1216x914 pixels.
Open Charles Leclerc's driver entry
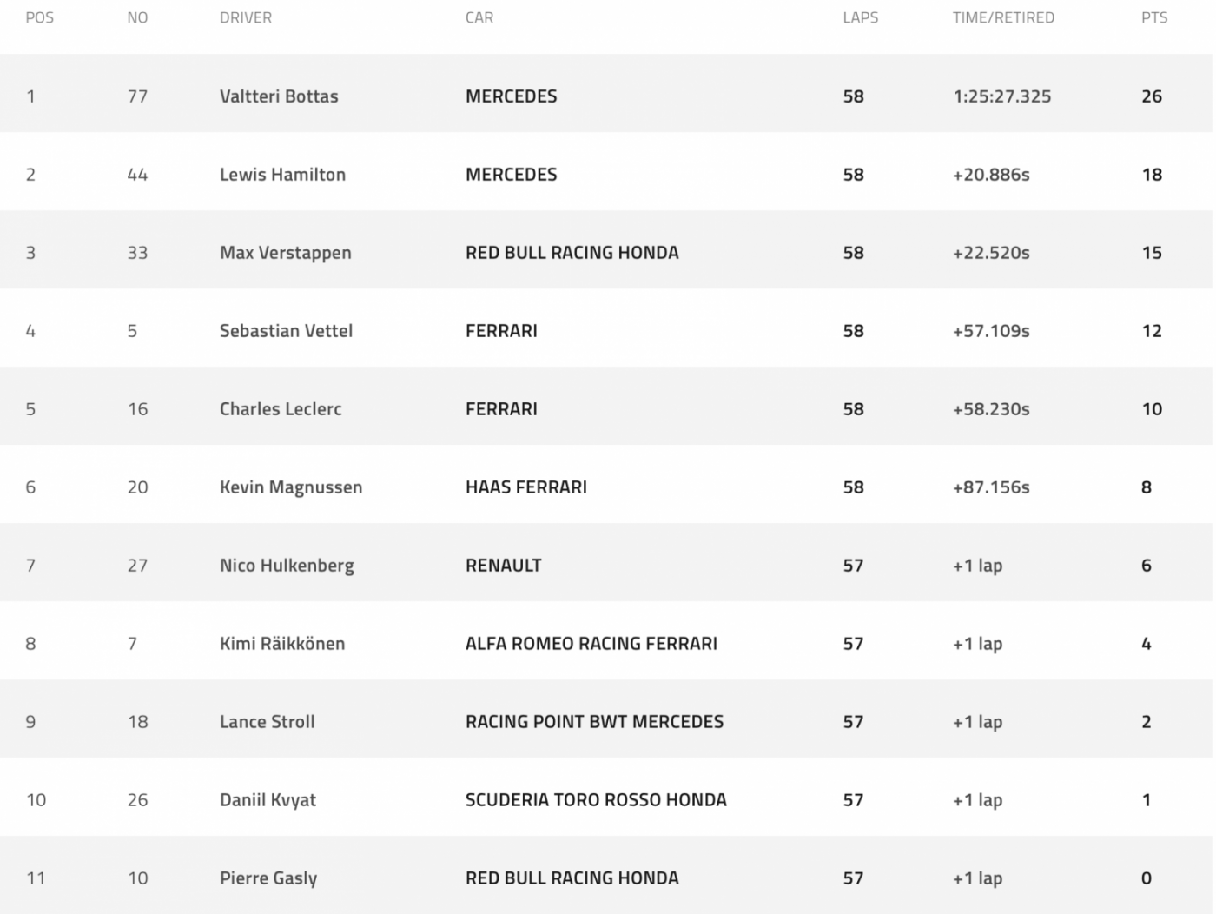coord(281,409)
